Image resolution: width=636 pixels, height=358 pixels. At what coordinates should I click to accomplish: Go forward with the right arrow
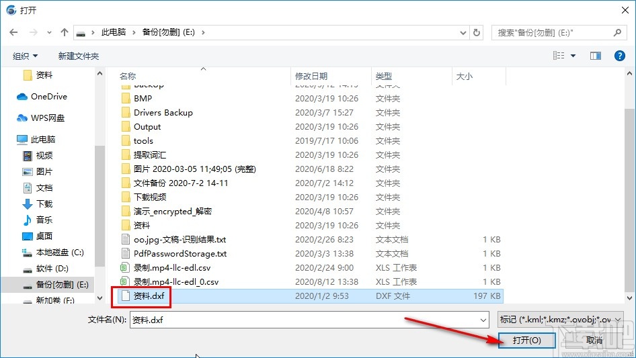pos(33,32)
